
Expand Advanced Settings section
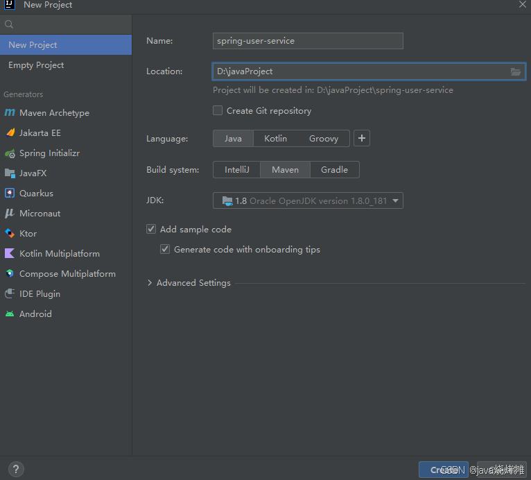click(150, 283)
